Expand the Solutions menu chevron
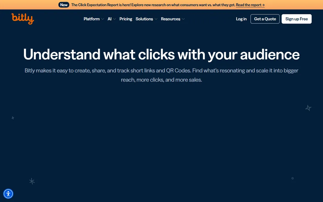Image resolution: width=323 pixels, height=202 pixels. (156, 19)
